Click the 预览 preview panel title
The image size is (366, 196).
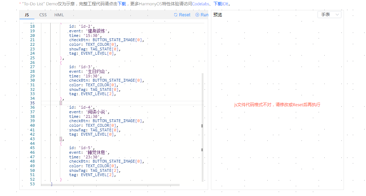coord(217,15)
